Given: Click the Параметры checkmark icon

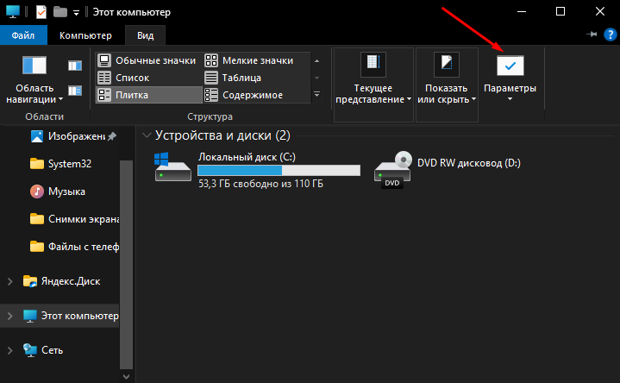Looking at the screenshot, I should pyautogui.click(x=510, y=66).
